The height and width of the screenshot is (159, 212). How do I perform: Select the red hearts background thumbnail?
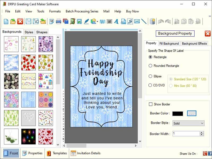(46, 136)
